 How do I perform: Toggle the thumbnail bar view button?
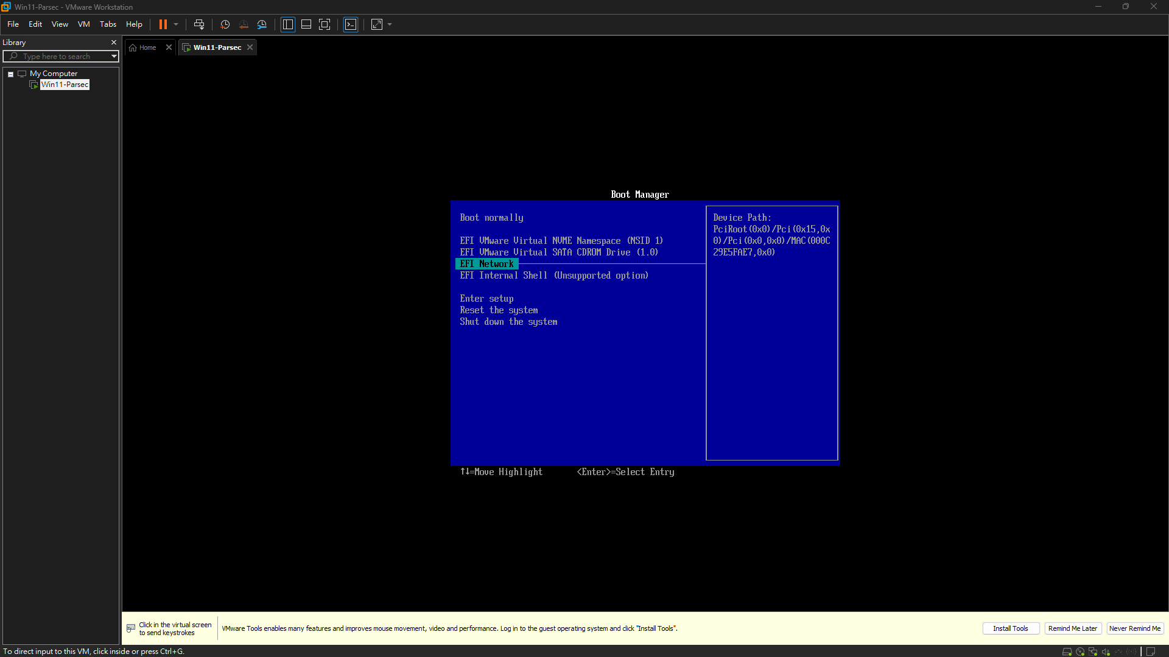click(x=306, y=24)
